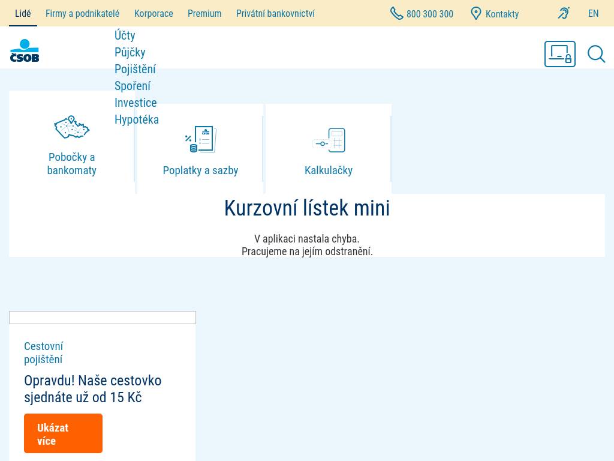Click the map pin icon for Kontakty

[476, 13]
